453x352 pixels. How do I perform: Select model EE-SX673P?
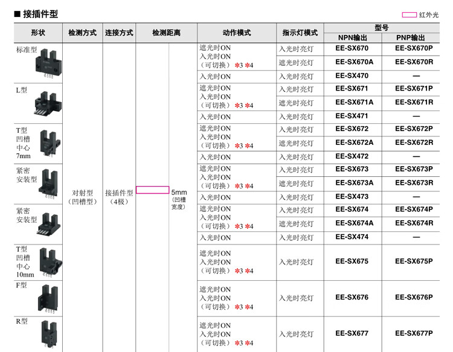[414, 169]
